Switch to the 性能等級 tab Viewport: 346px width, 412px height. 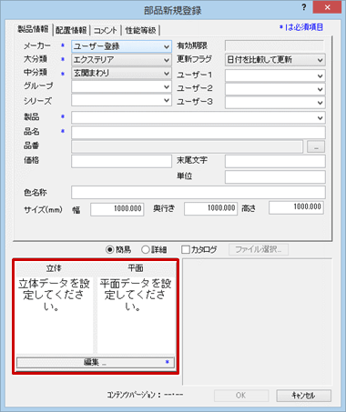point(140,30)
